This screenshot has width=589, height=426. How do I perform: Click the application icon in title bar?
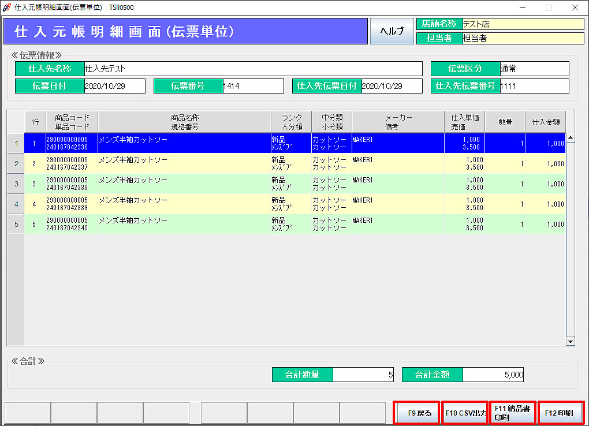tap(7, 8)
